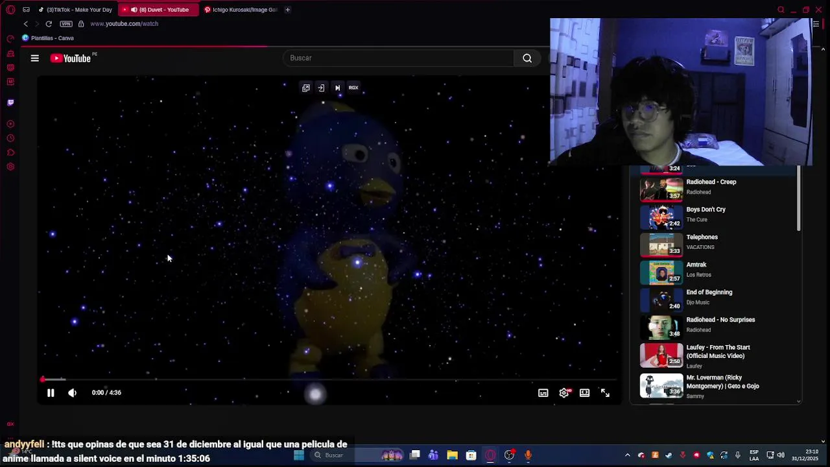This screenshot has width=830, height=467.
Task: Open the Windows Start menu
Action: 299,455
